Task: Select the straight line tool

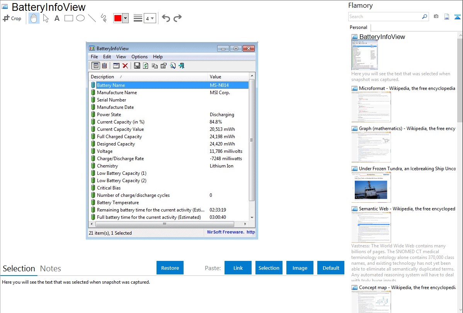Action: [92, 18]
